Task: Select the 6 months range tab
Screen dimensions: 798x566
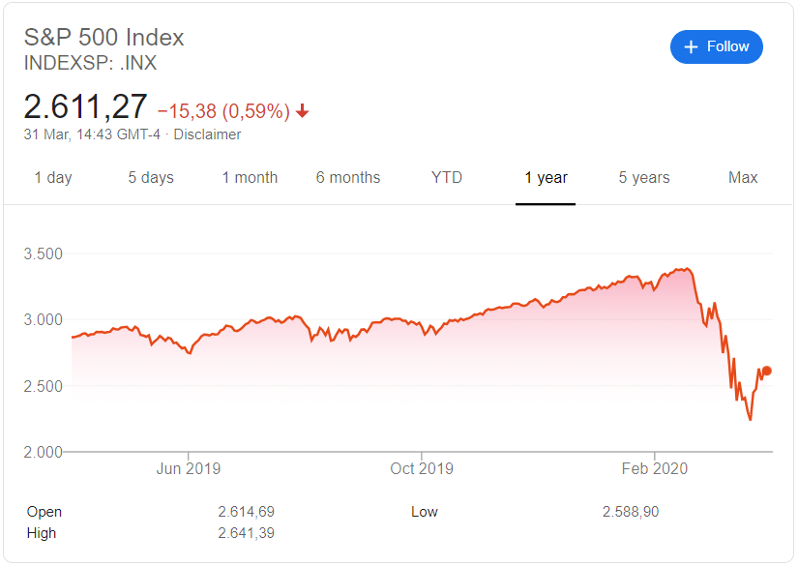Action: pyautogui.click(x=348, y=177)
